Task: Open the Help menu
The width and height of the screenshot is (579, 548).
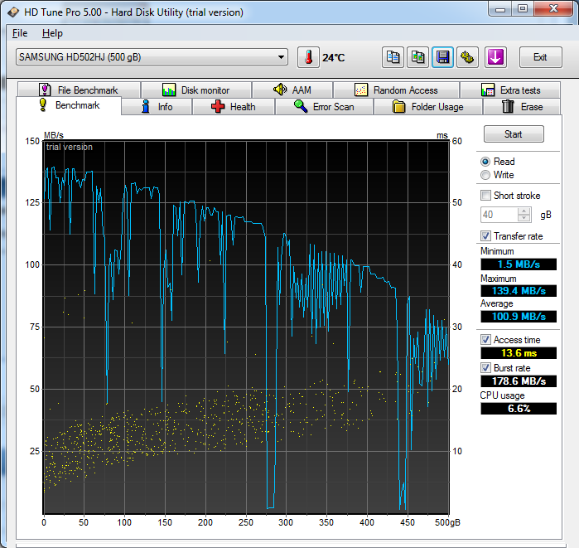Action: point(52,33)
